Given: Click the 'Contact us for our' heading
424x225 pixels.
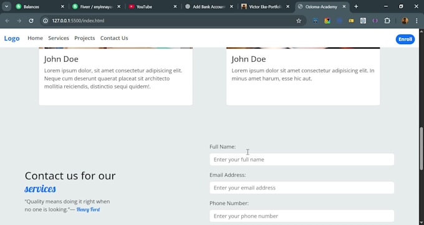Looking at the screenshot, I should point(70,176).
